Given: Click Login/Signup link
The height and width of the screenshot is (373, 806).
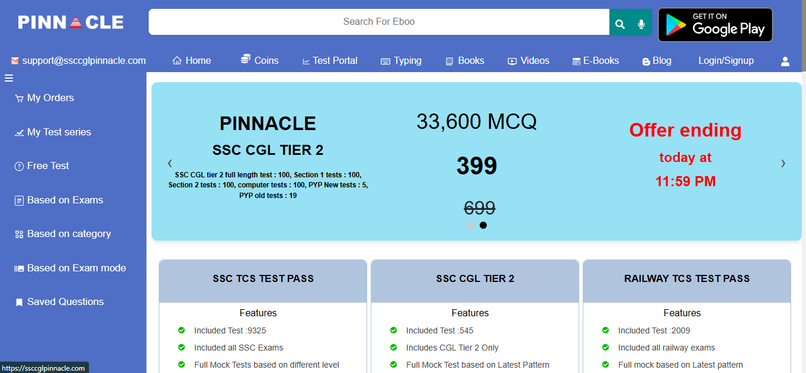Looking at the screenshot, I should pos(725,60).
